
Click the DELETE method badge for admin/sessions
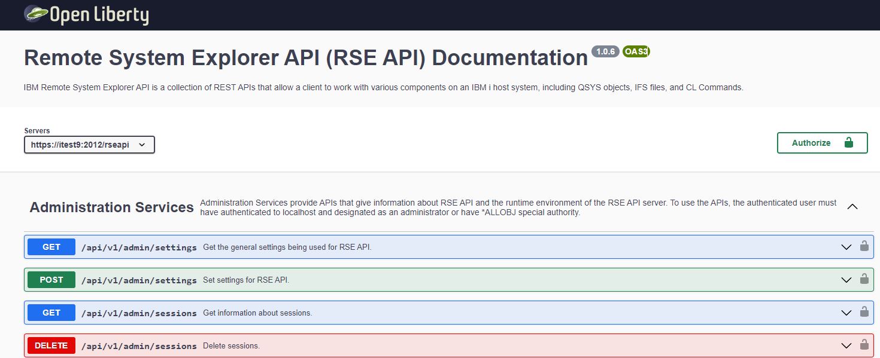tap(51, 345)
